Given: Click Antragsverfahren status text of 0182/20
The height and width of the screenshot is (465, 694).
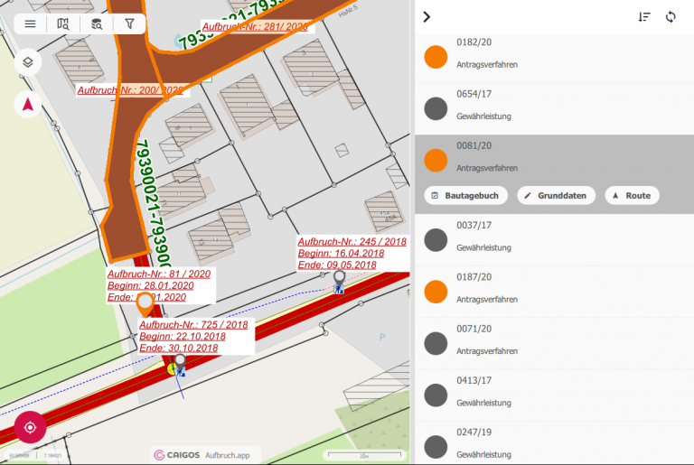Looking at the screenshot, I should [487, 65].
